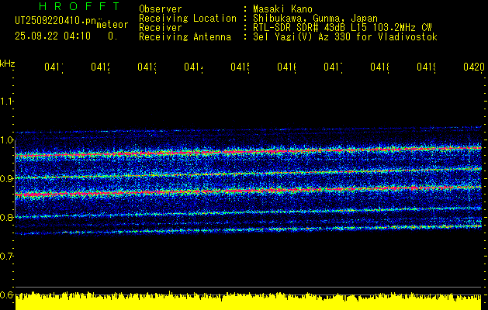Click the observer name Masaki Kano
Screen dimensions: 488x310
click(282, 9)
